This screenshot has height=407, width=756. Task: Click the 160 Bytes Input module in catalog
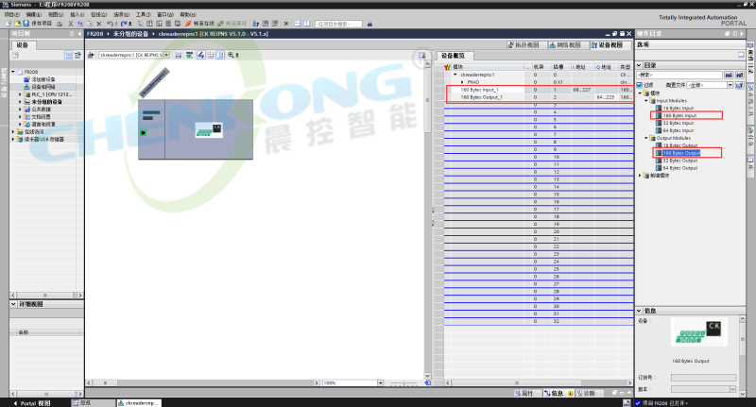(x=679, y=115)
